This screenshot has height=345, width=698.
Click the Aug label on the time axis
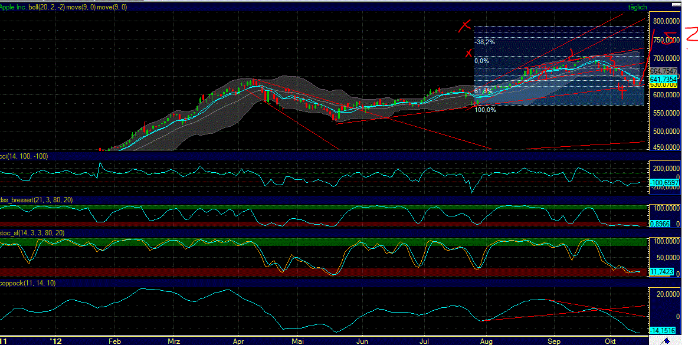point(486,341)
